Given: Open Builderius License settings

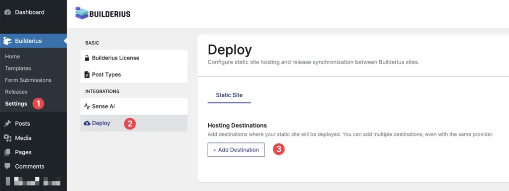Looking at the screenshot, I should (x=134, y=58).
